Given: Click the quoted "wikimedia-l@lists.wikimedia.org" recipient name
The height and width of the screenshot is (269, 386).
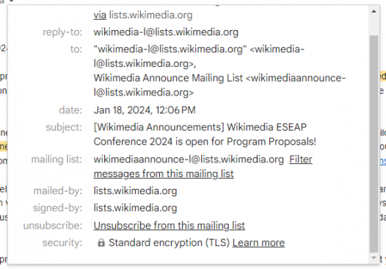Looking at the screenshot, I should point(170,49).
